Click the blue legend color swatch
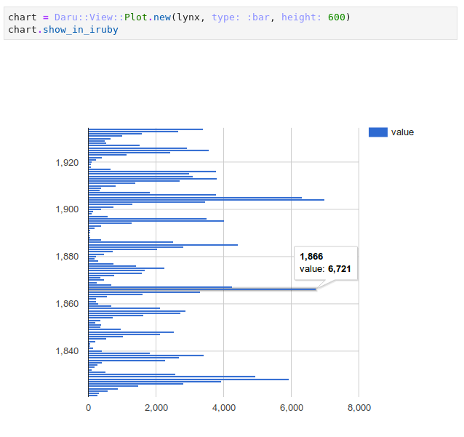 click(377, 132)
